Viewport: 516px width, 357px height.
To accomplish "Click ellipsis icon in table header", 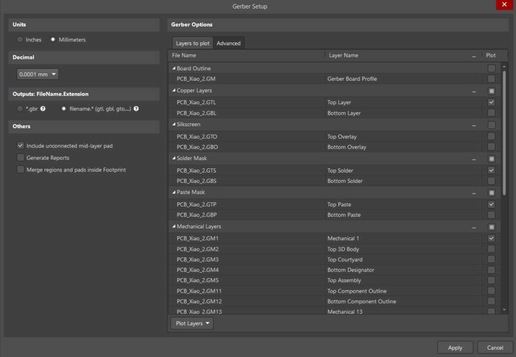I will click(x=474, y=56).
